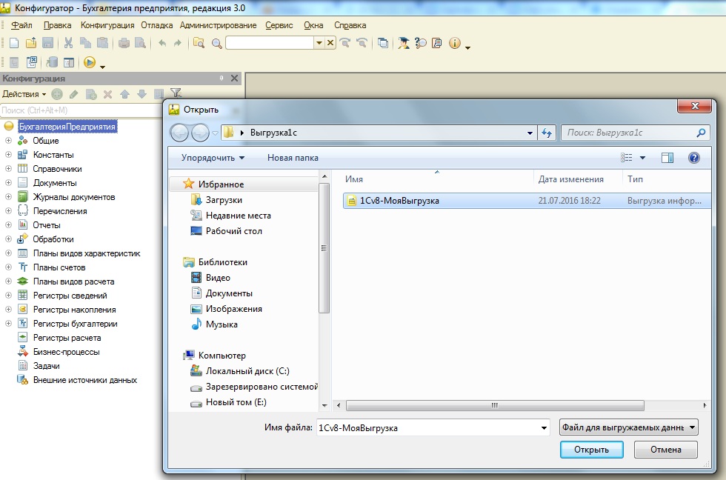This screenshot has height=480, width=726.
Task: Go back with the dialog's back arrow
Action: point(179,133)
